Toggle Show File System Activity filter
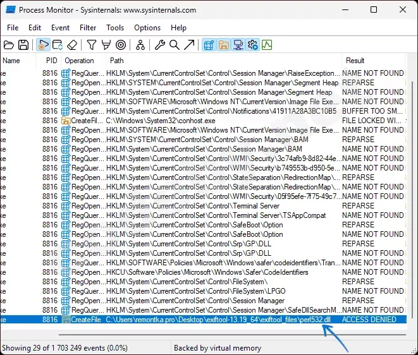This screenshot has width=418, height=355. click(x=224, y=45)
